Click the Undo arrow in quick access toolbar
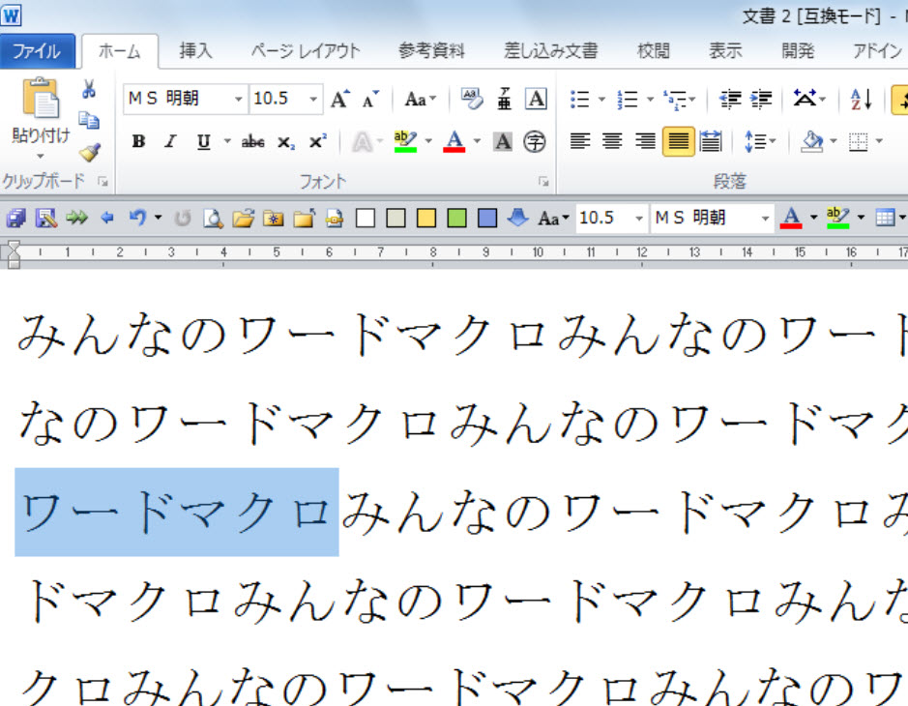The image size is (908, 706). tap(137, 219)
